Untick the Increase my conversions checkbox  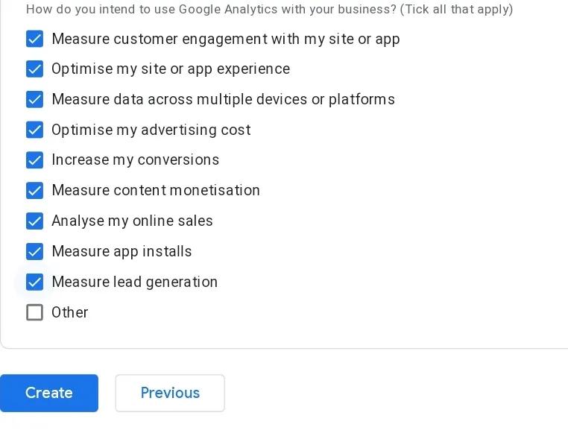tap(35, 160)
